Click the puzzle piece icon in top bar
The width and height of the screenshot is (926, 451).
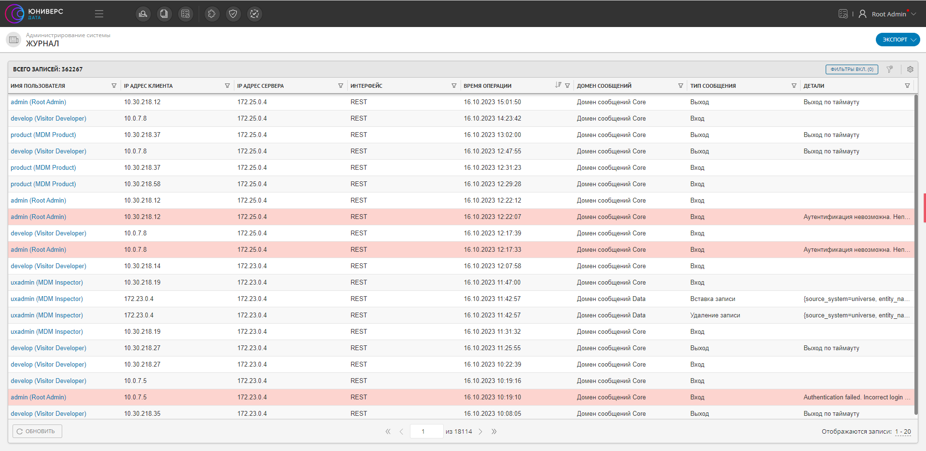point(212,14)
